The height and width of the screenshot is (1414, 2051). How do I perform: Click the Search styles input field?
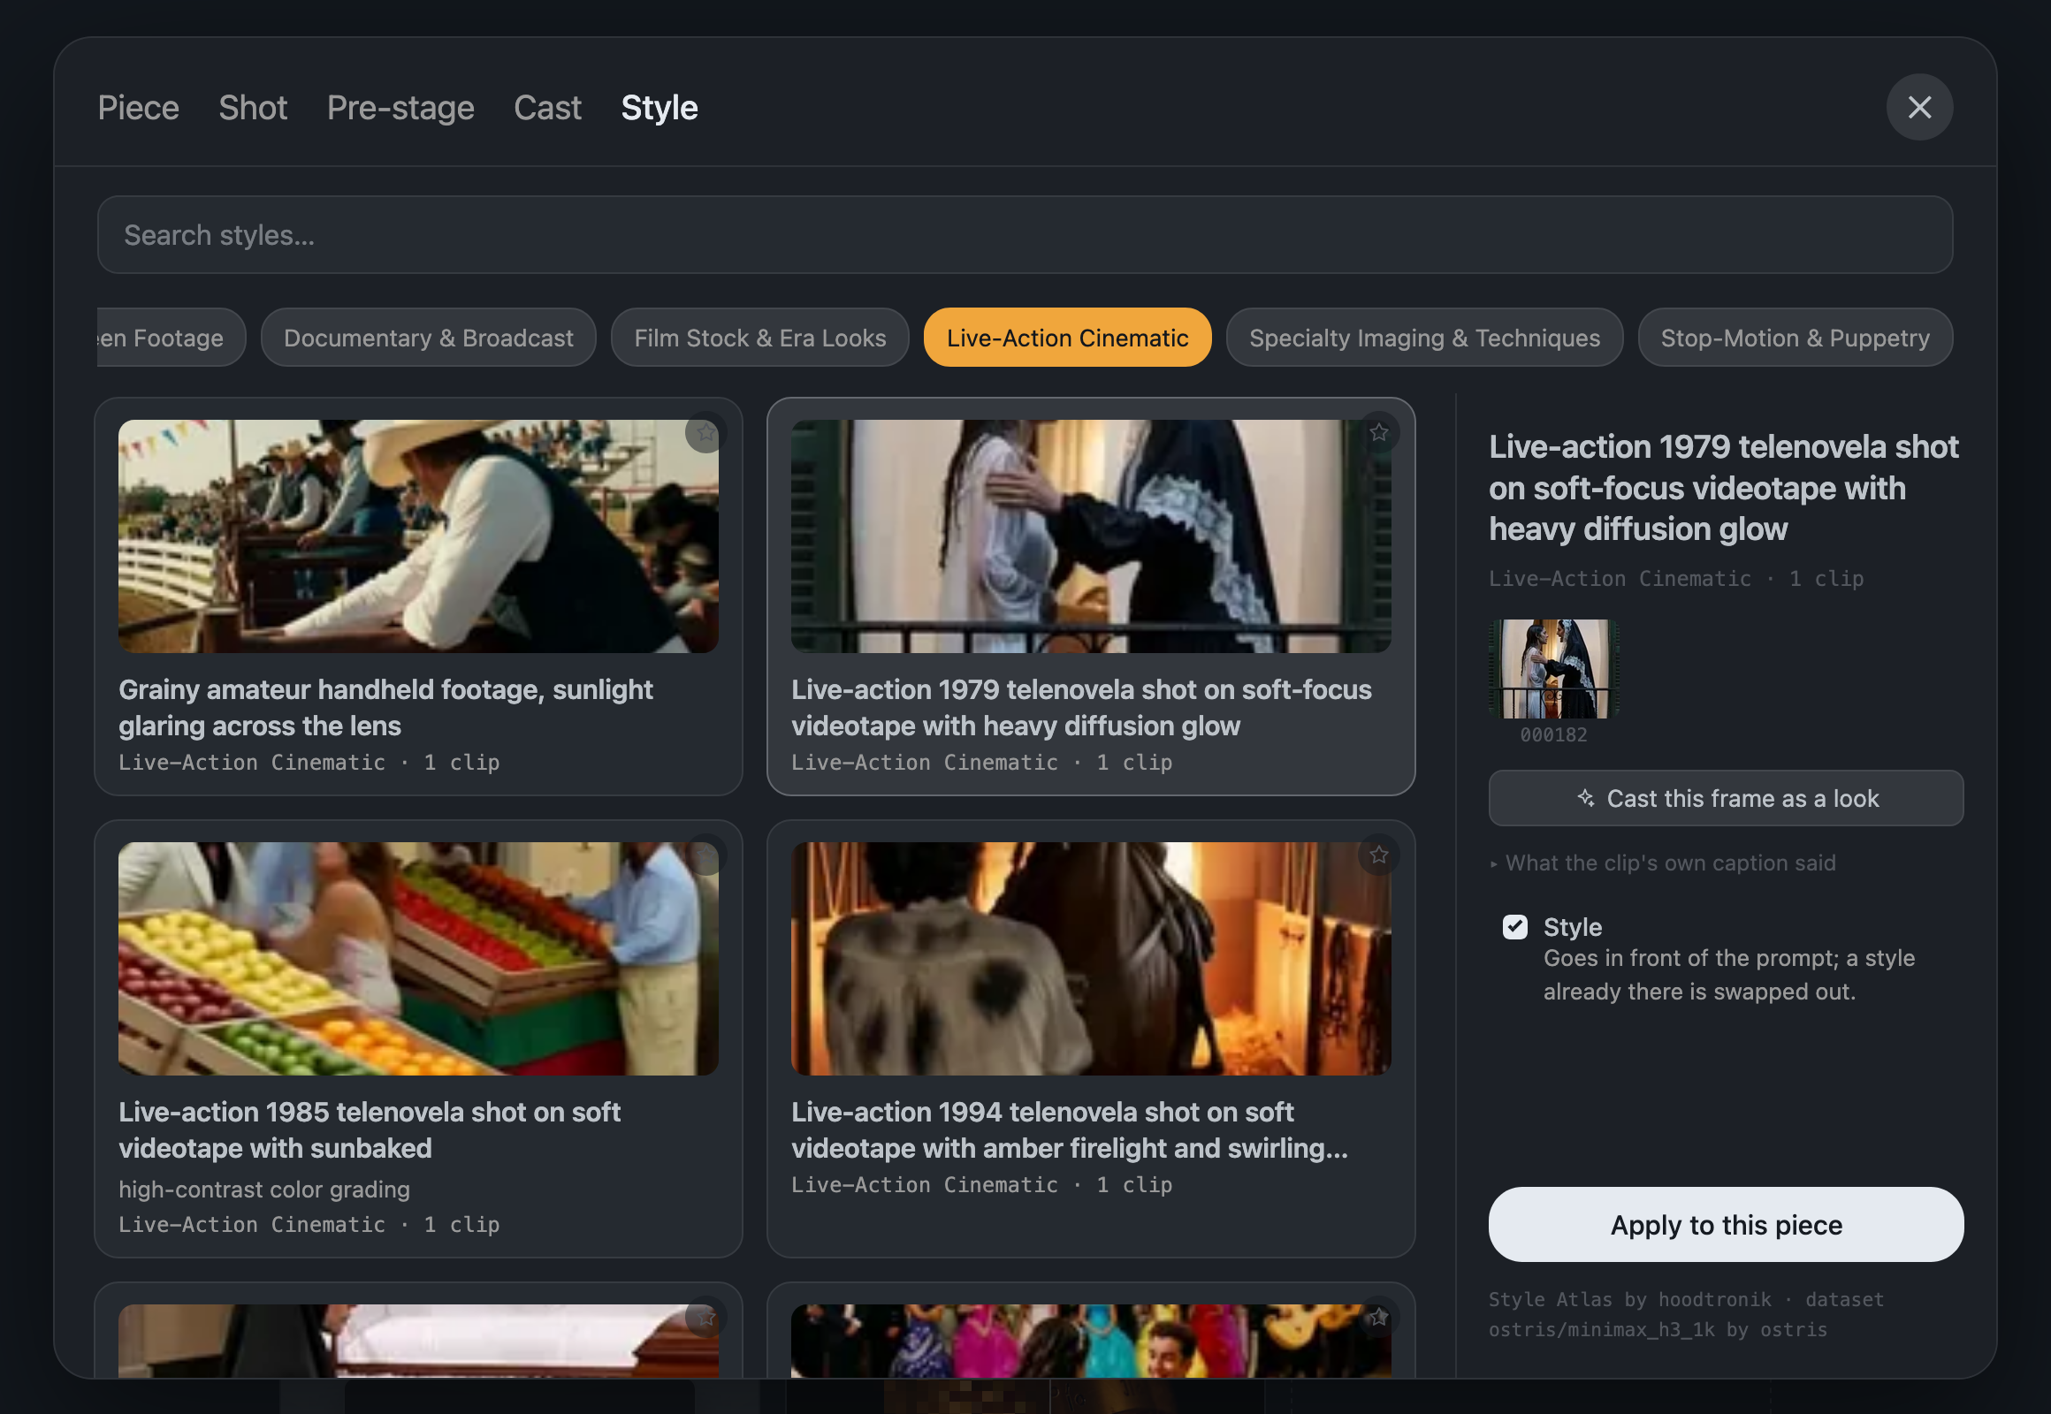1025,235
